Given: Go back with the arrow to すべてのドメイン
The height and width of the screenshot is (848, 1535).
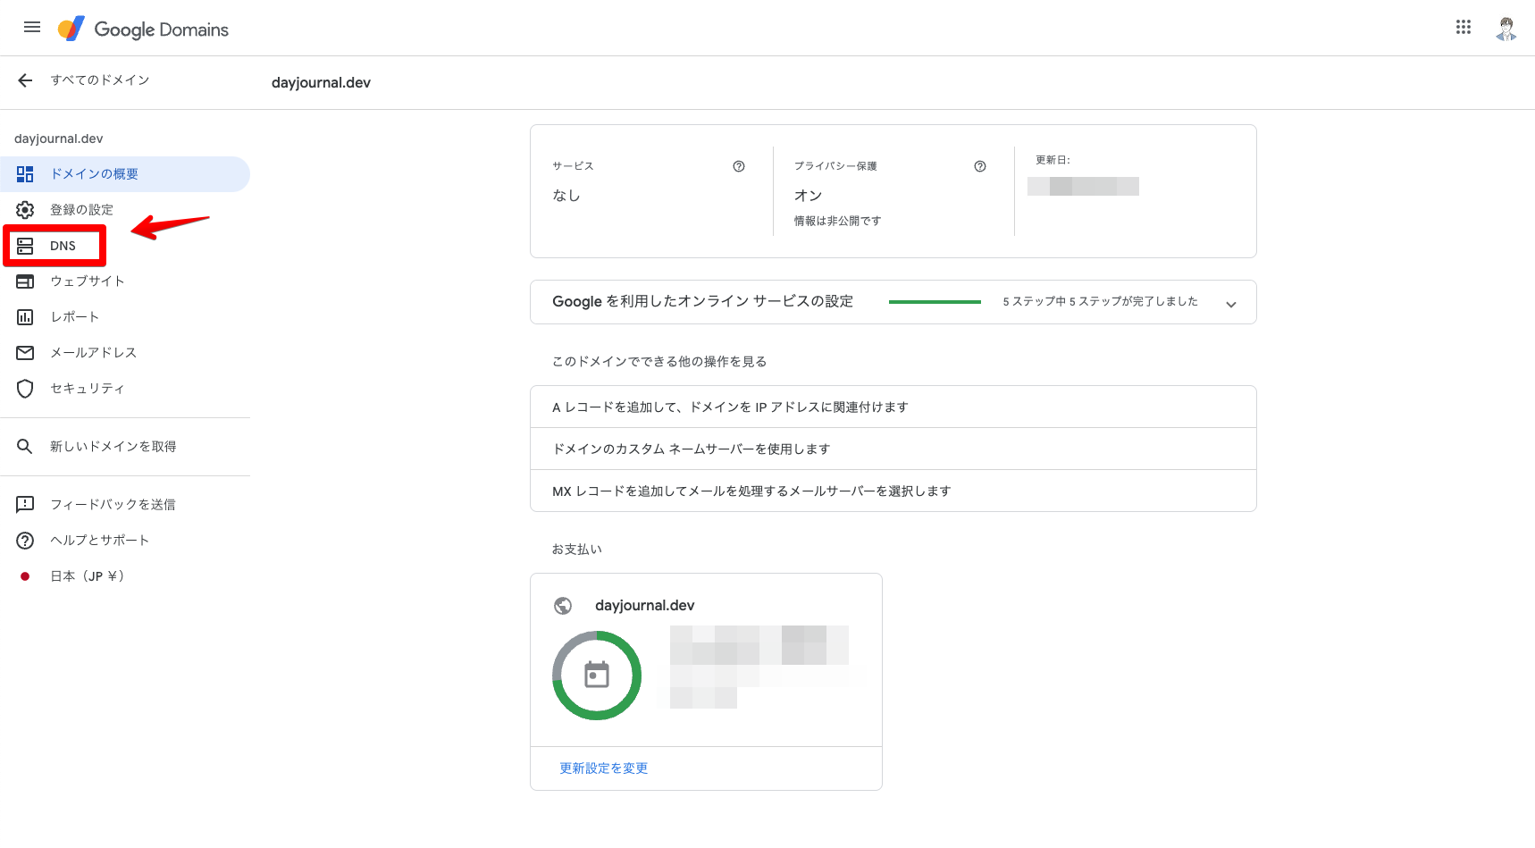Looking at the screenshot, I should (x=25, y=80).
